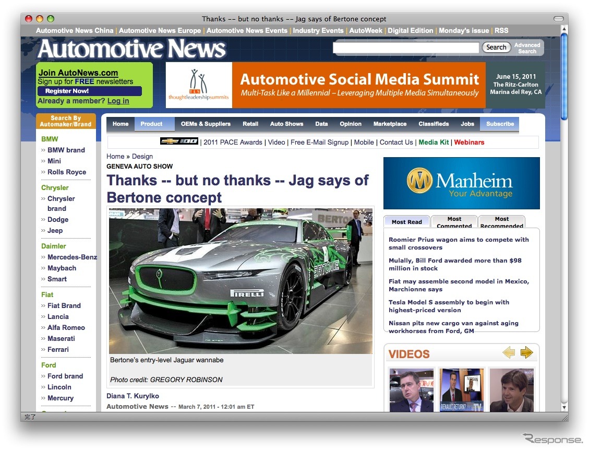Viewport: 589px width, 450px height.
Task: Switch to the Most Commented tab
Action: tap(454, 222)
